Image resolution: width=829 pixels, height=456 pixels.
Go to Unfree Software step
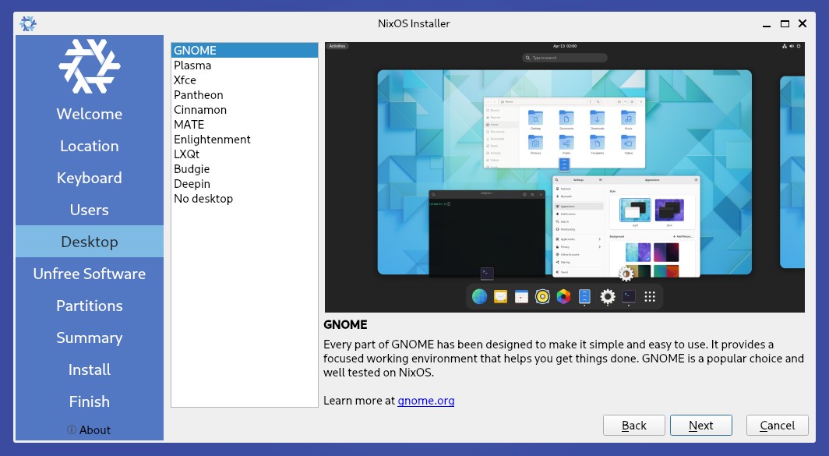90,274
